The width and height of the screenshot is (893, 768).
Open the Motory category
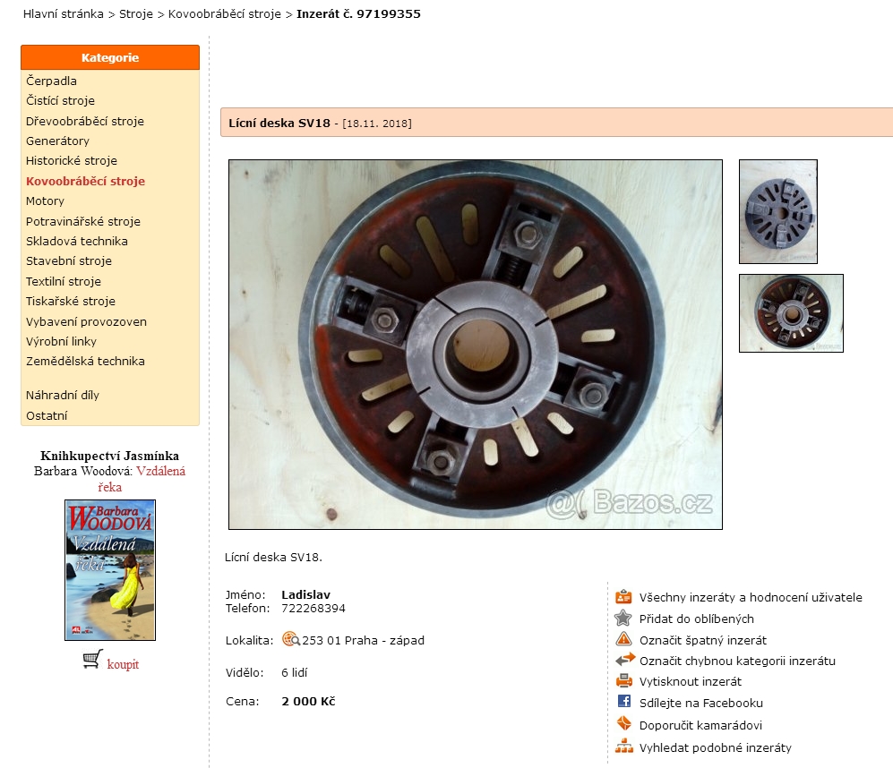pyautogui.click(x=45, y=201)
